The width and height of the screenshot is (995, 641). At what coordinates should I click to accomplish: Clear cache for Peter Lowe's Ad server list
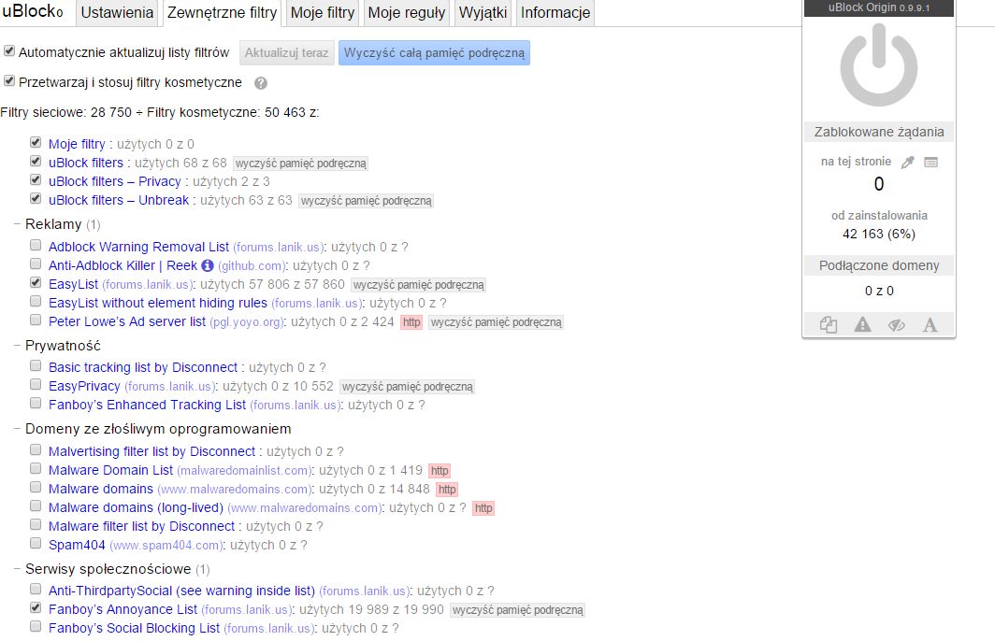click(x=496, y=322)
